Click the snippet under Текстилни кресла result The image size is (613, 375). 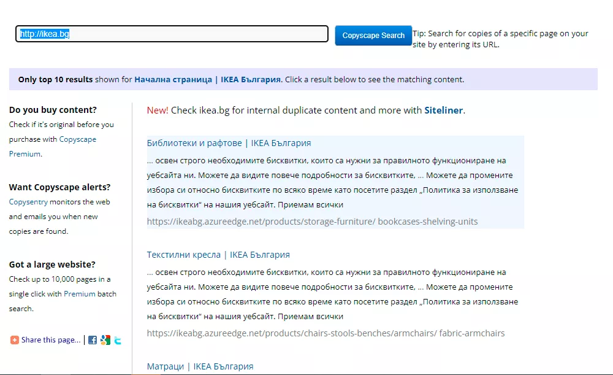pyautogui.click(x=332, y=294)
